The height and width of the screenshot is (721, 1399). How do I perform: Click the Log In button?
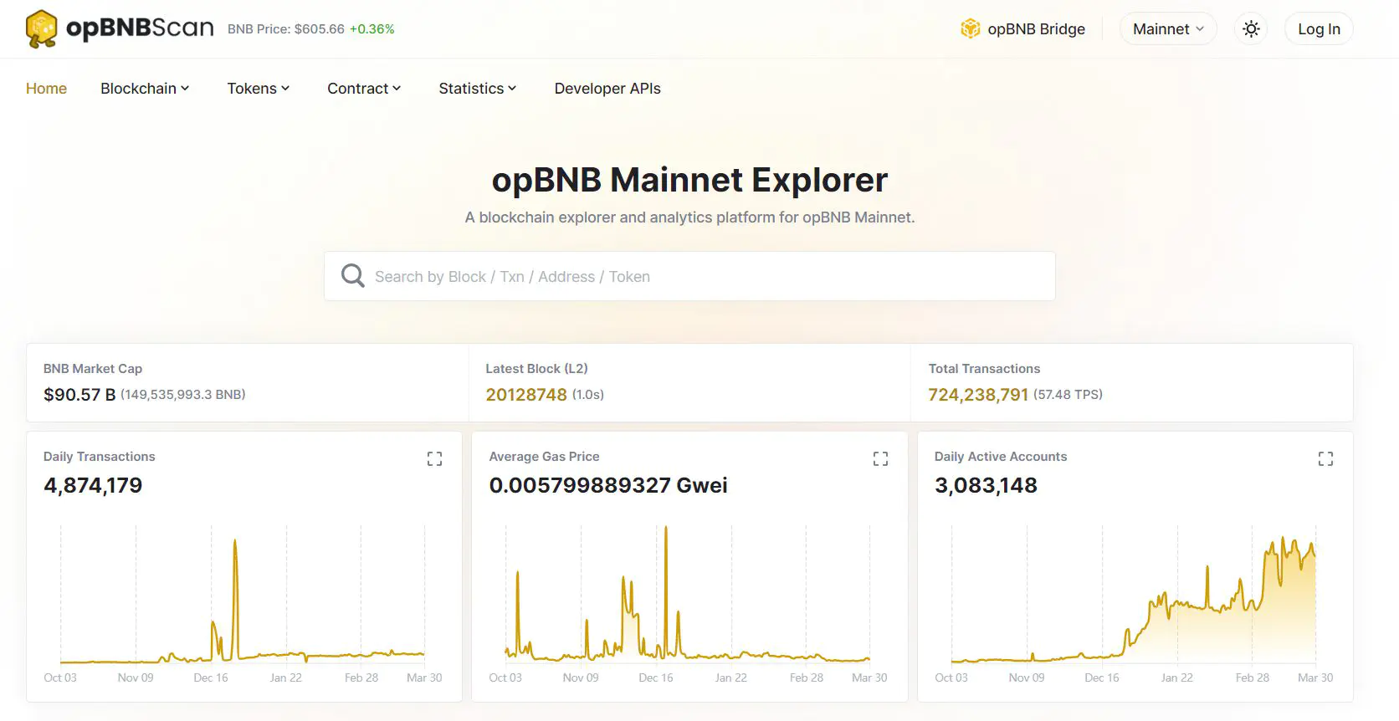[1319, 28]
